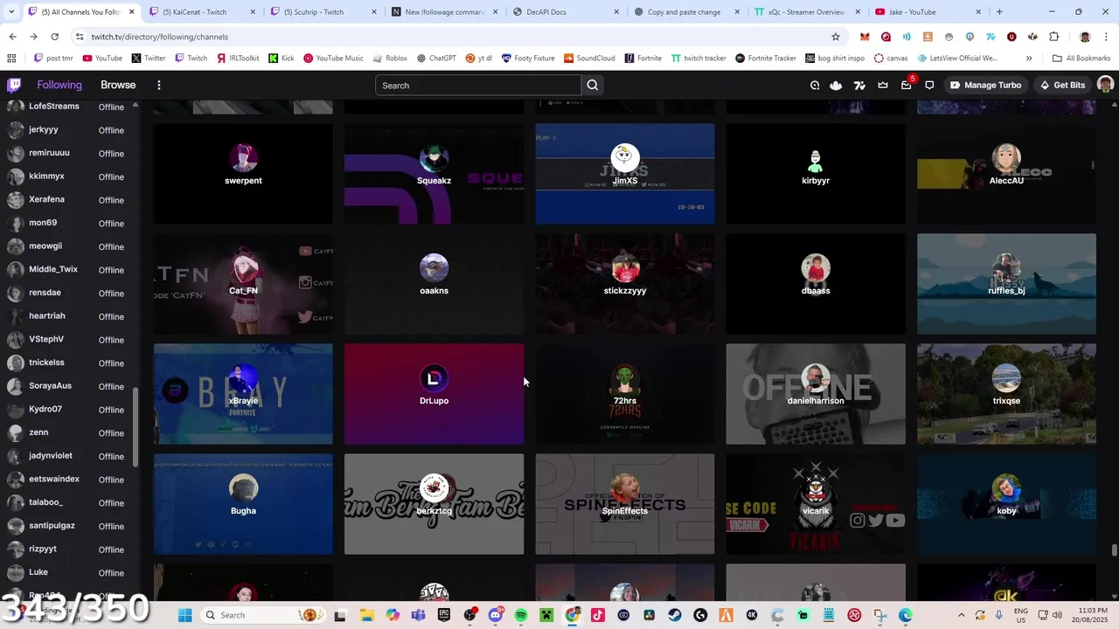Open swerpent's channel card
The height and width of the screenshot is (629, 1119).
pos(243,174)
